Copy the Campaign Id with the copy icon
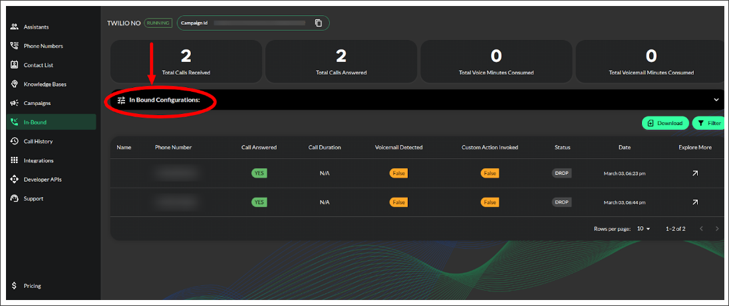This screenshot has height=306, width=729. click(x=318, y=23)
